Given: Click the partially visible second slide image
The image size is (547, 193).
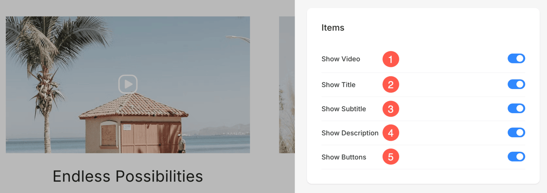Looking at the screenshot, I should (287, 84).
